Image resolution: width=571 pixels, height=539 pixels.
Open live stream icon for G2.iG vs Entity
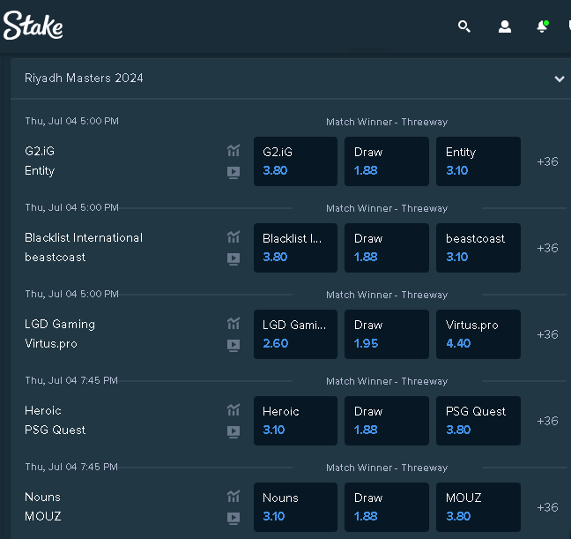point(234,172)
